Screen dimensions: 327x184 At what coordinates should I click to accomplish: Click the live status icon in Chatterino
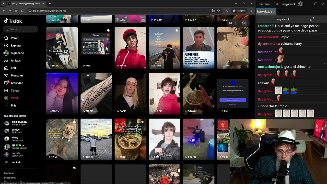point(276,4)
